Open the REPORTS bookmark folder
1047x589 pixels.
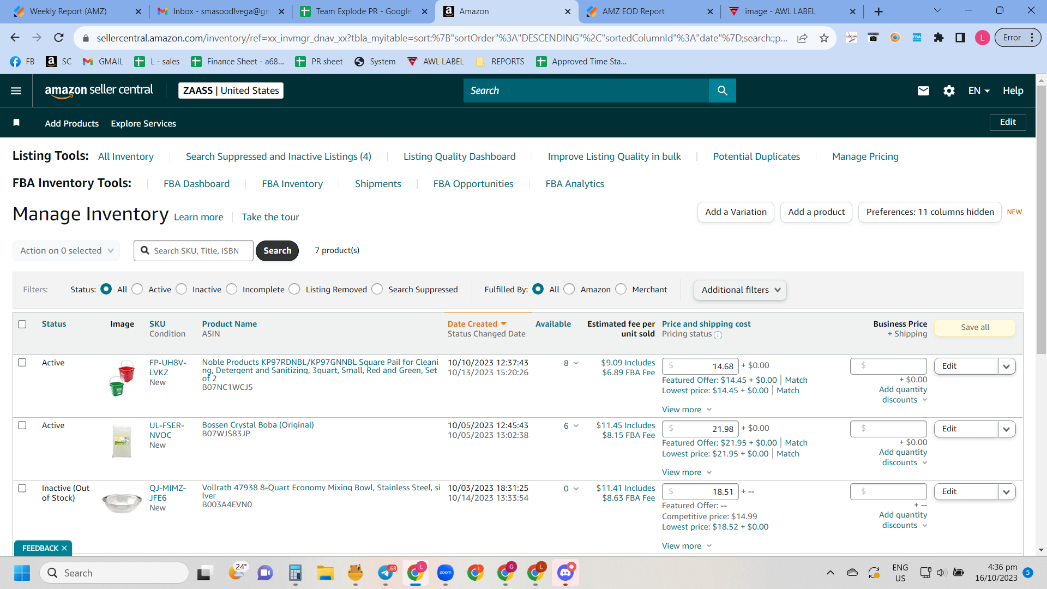pos(500,62)
